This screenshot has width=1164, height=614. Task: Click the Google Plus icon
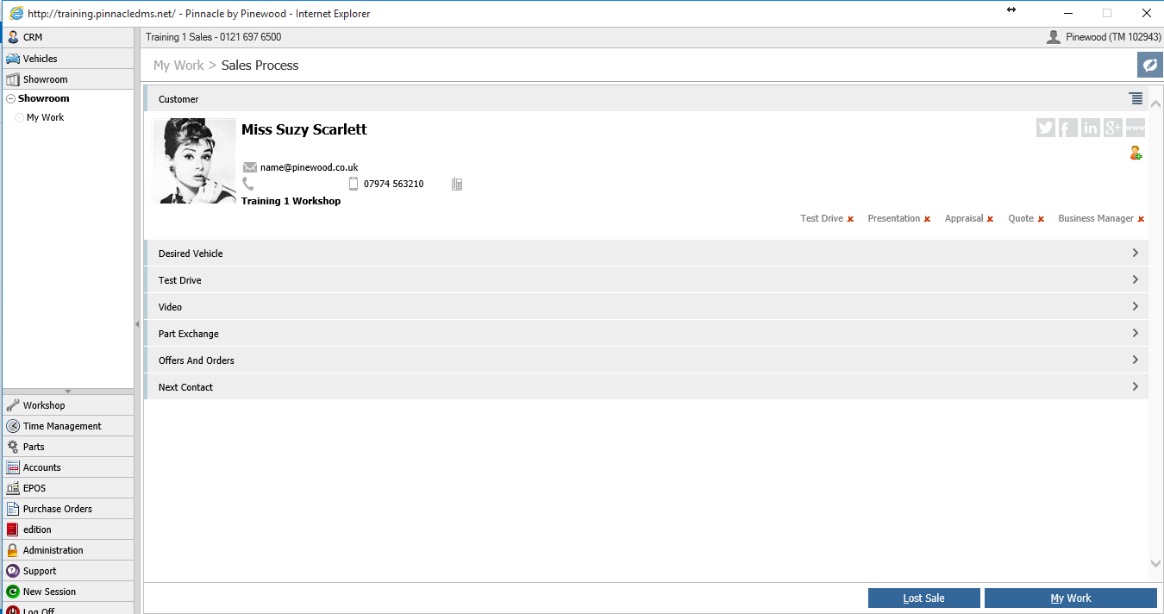1113,128
